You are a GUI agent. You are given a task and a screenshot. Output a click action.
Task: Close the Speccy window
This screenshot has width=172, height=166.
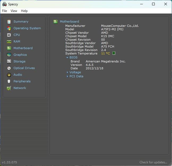[166, 4]
